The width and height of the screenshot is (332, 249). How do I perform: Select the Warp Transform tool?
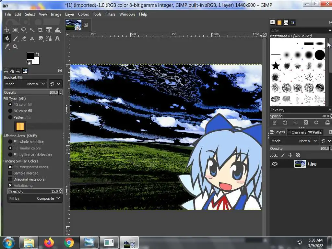click(x=57, y=30)
